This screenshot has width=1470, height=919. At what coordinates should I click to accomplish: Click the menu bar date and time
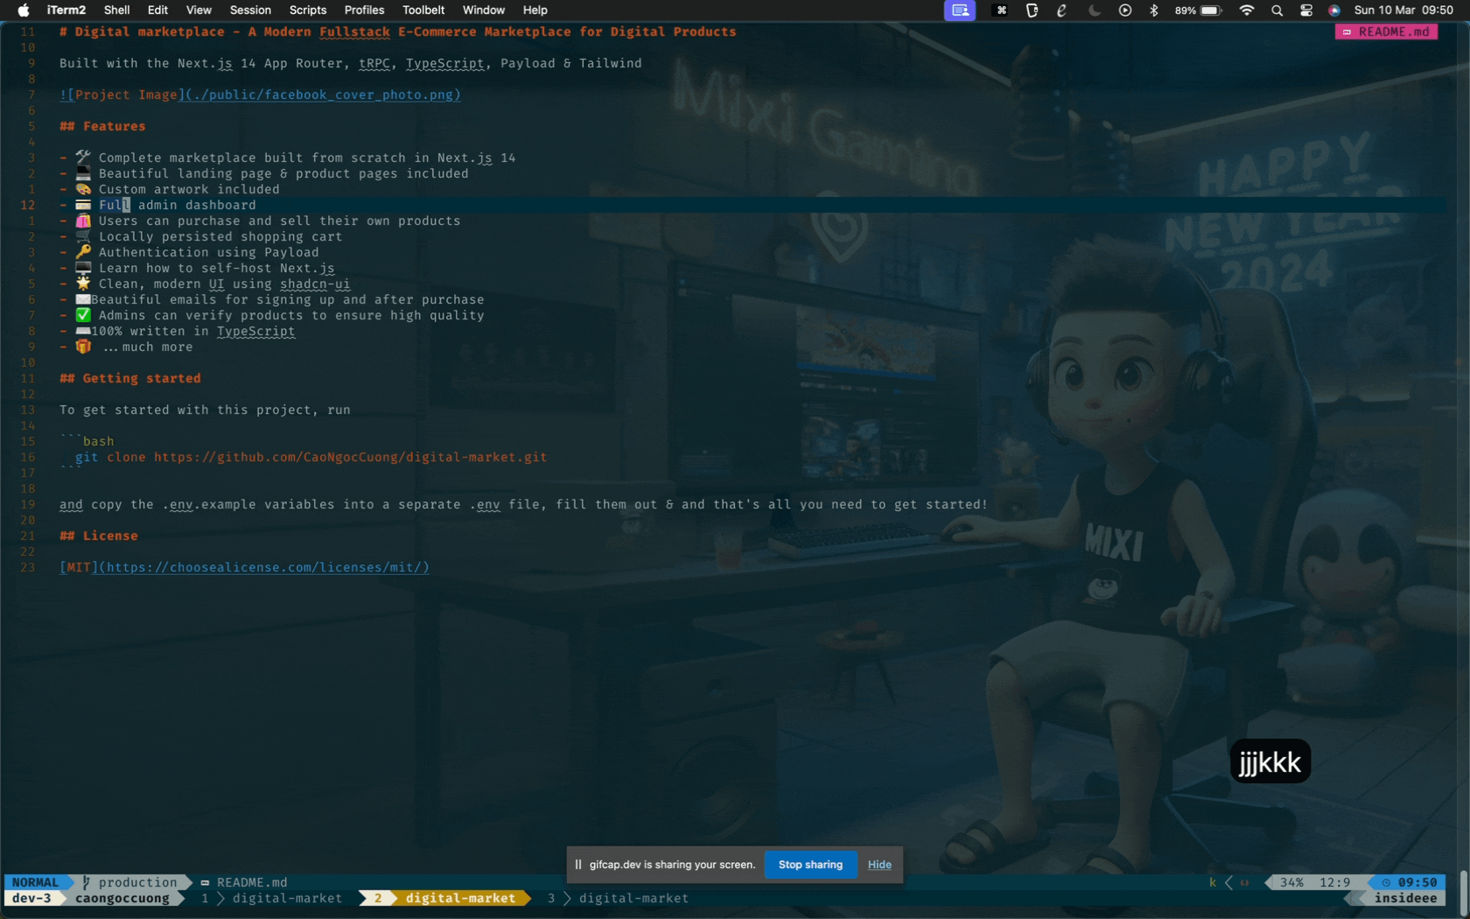[1403, 11]
